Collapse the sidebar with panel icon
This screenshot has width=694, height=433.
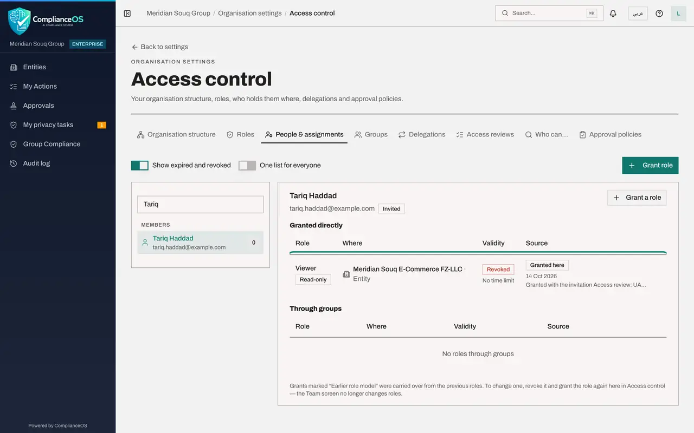pyautogui.click(x=127, y=13)
